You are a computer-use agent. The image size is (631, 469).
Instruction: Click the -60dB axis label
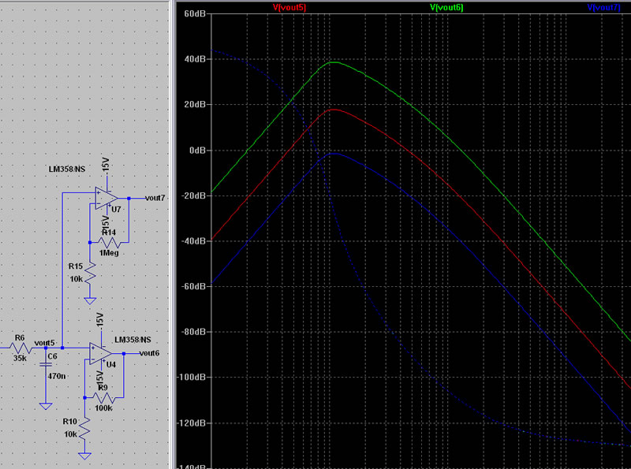pyautogui.click(x=193, y=286)
